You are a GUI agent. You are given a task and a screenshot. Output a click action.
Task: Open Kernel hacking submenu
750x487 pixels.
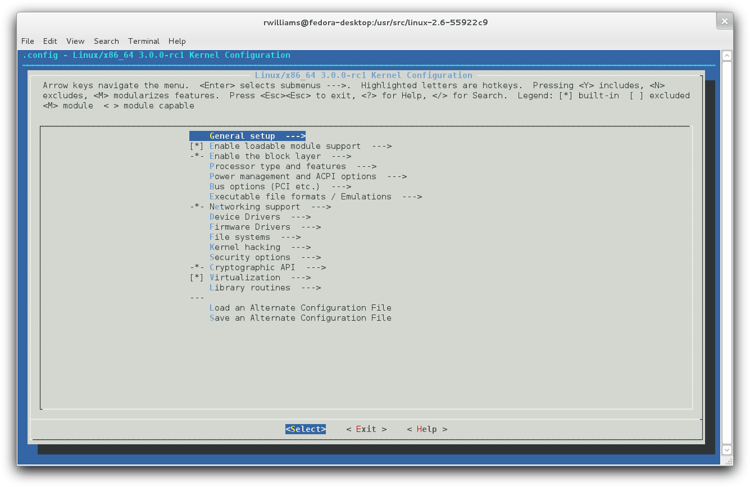(260, 247)
